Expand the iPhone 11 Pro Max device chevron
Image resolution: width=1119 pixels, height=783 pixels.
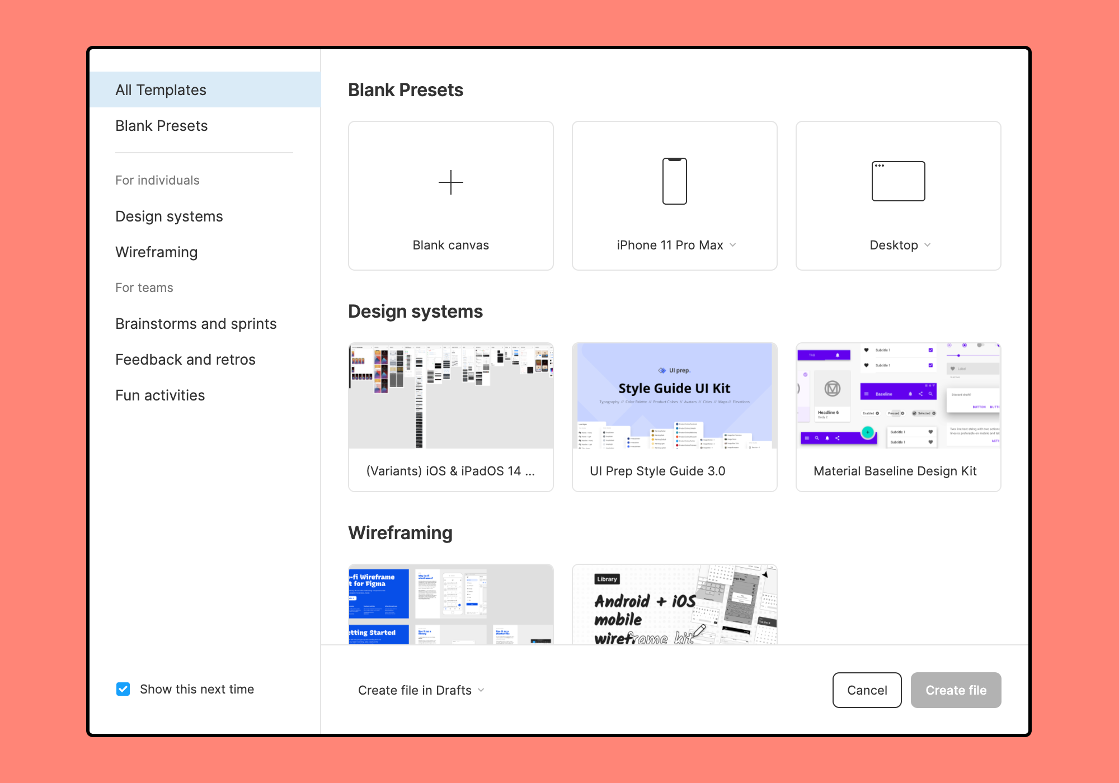[733, 245]
